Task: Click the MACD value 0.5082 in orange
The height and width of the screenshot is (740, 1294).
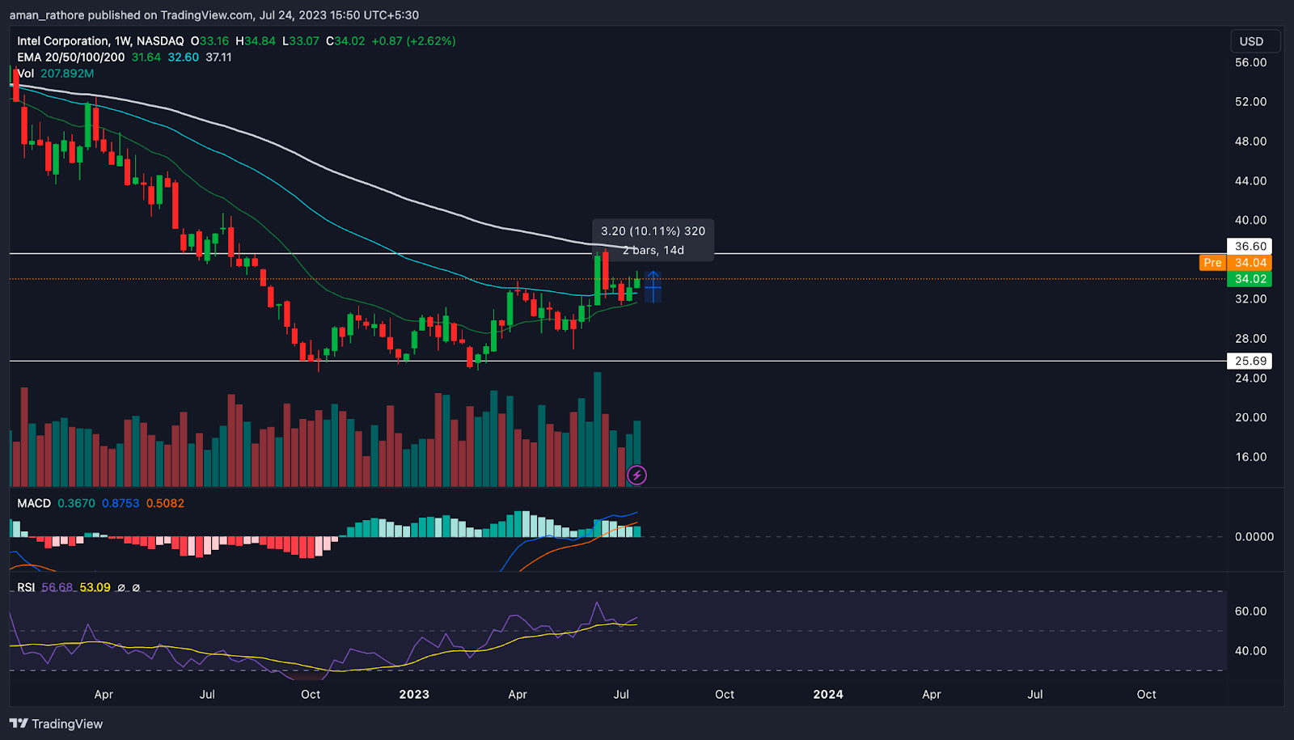Action: tap(165, 503)
